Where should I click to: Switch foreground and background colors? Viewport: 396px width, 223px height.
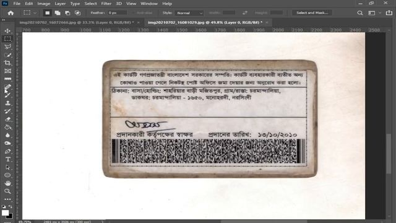coord(11,206)
